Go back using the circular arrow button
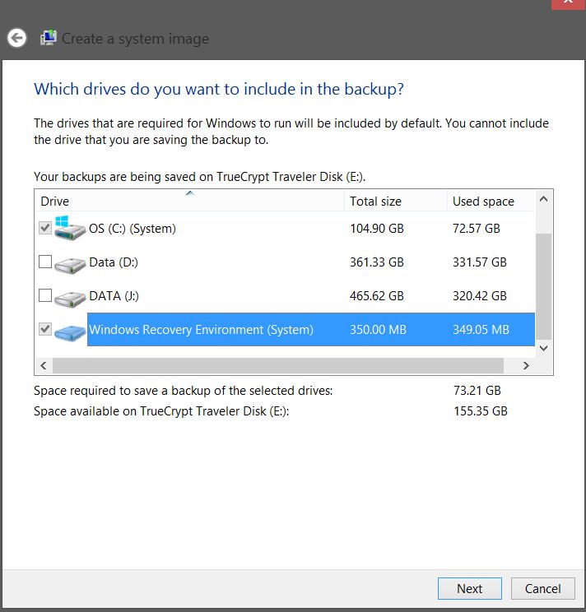Viewport: 586px width, 612px height. point(16,38)
